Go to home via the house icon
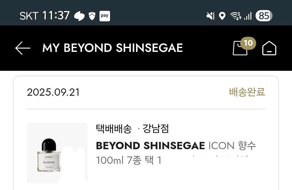Screen dimensions: 292x190 click(x=269, y=49)
